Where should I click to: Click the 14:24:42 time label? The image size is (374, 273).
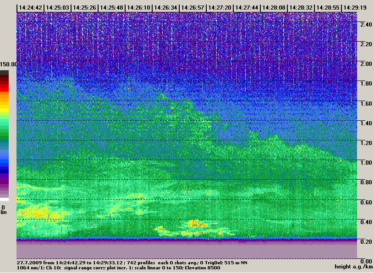[30, 8]
